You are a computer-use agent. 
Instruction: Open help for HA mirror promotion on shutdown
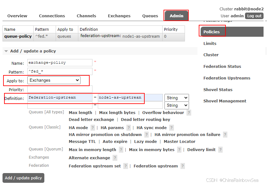[146, 134]
